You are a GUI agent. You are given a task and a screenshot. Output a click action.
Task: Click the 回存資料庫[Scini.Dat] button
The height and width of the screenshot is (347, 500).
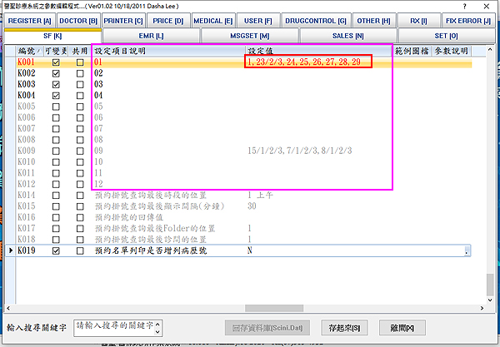coord(267,326)
